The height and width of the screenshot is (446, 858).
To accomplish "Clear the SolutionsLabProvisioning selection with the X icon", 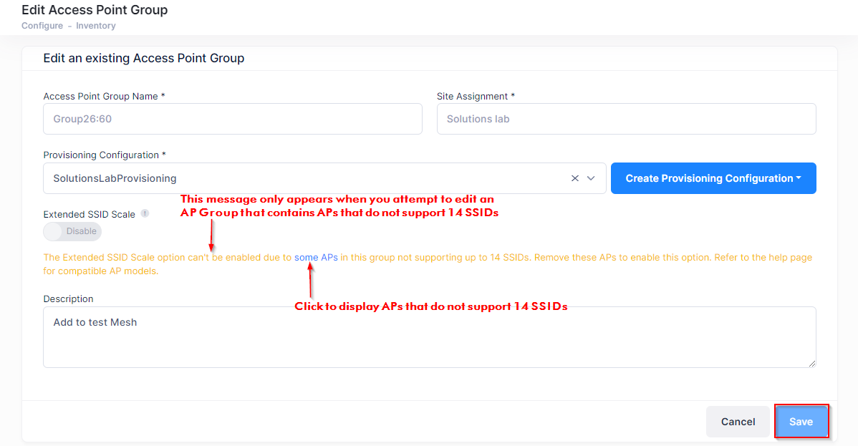I will coord(574,178).
